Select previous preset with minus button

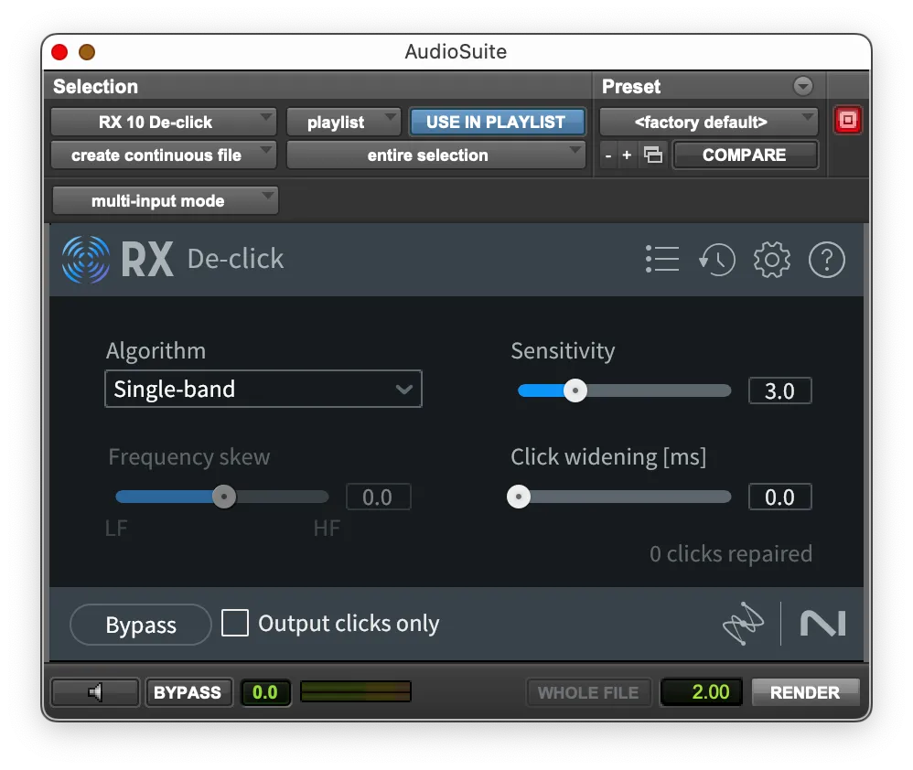608,155
